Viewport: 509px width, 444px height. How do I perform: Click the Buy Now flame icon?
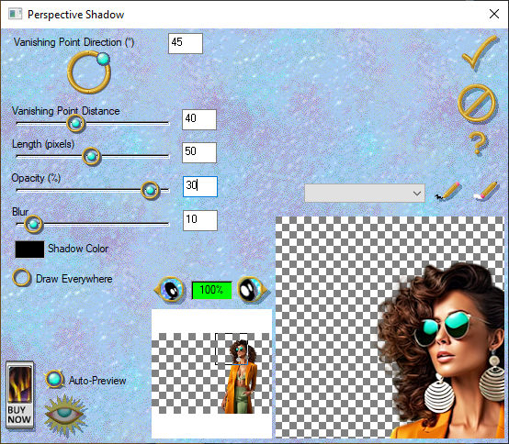coord(20,395)
